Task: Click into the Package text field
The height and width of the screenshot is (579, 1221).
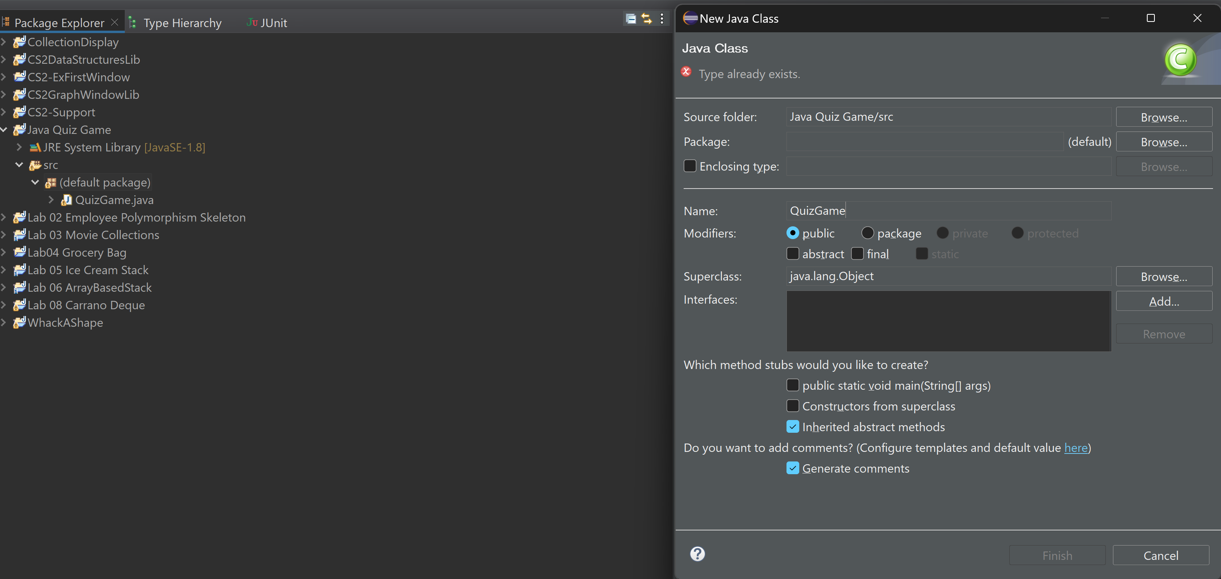Action: [x=924, y=141]
